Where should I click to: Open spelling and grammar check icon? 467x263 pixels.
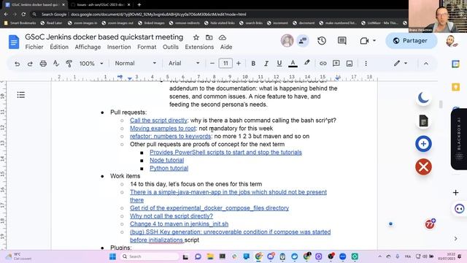(56, 64)
